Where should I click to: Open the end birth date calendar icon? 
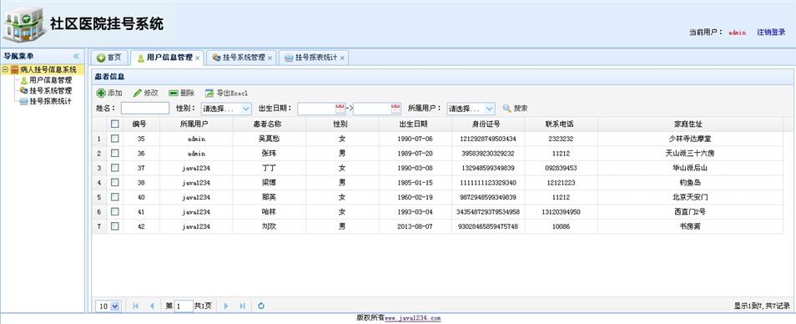coord(395,109)
